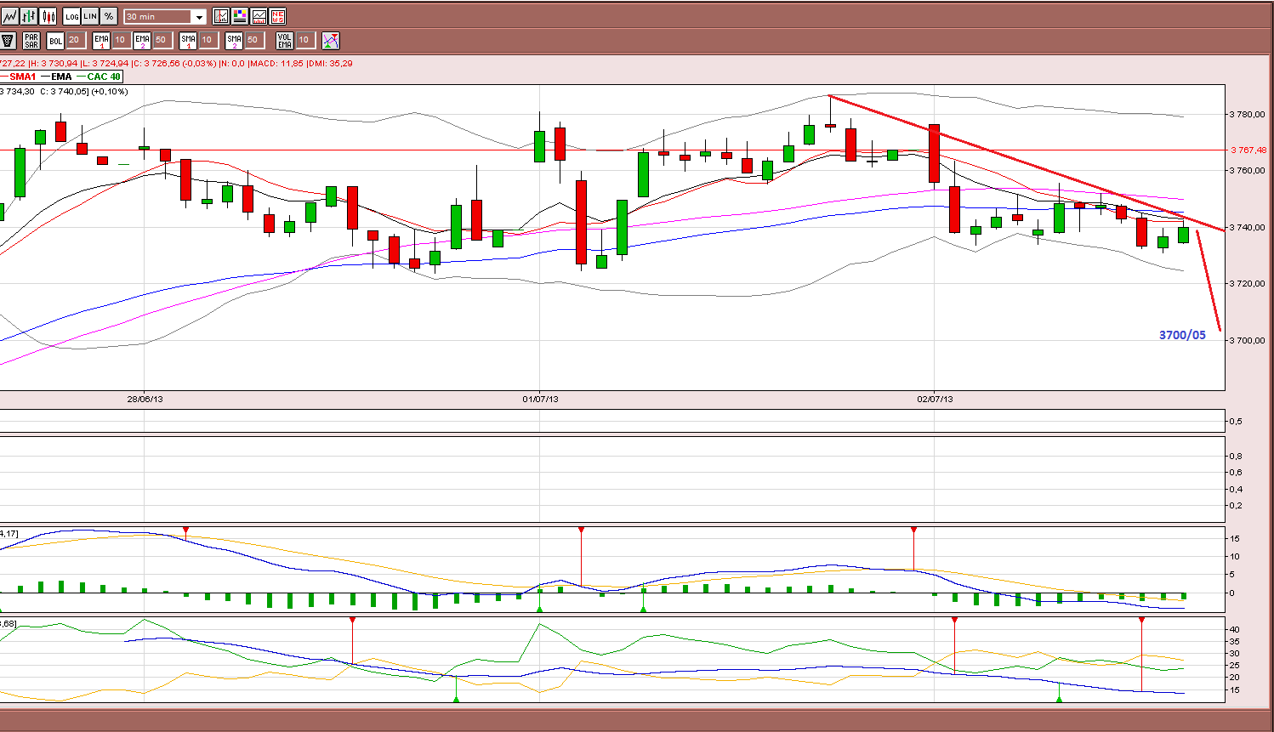Click the basket icon in the indicator toolbar
This screenshot has width=1274, height=732.
8,40
